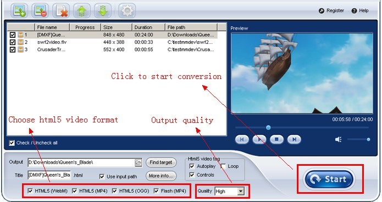
Task: Click the preview seek slider handle
Action: (268, 127)
